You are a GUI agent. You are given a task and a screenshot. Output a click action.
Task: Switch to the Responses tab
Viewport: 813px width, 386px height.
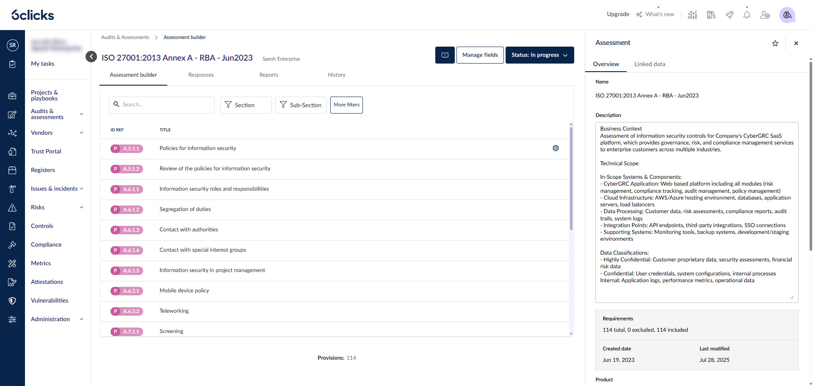(201, 75)
